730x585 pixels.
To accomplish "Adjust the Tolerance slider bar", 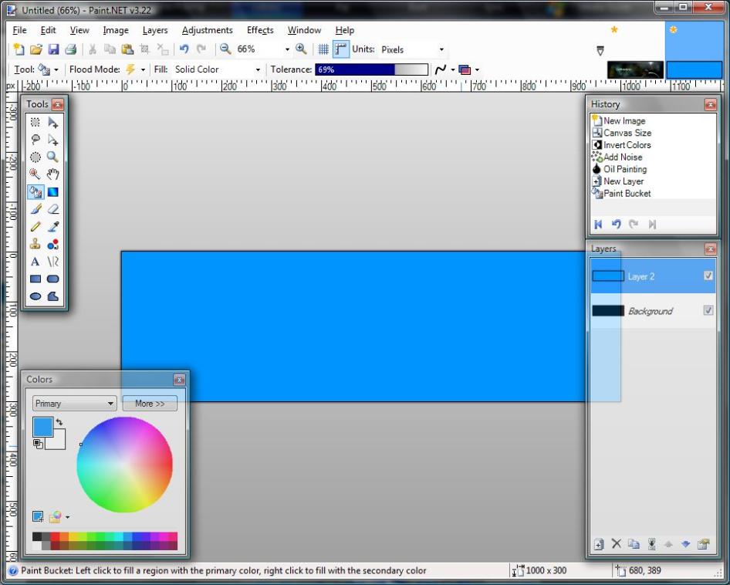I will point(371,69).
